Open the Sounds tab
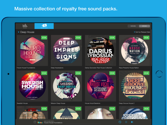Screen dimensions: 167x125 tap(25, 26)
